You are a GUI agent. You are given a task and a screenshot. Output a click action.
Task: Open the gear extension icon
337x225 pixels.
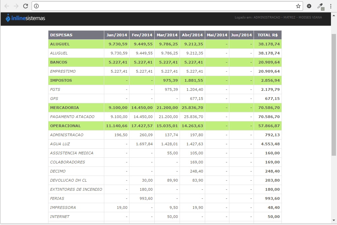pyautogui.click(x=309, y=6)
